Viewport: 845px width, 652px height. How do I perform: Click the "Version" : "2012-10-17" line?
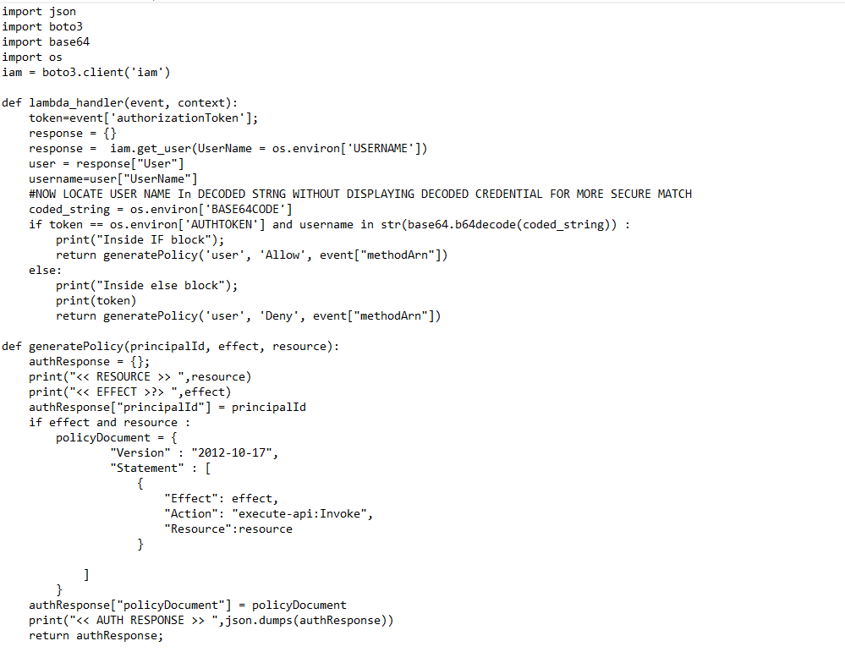194,453
